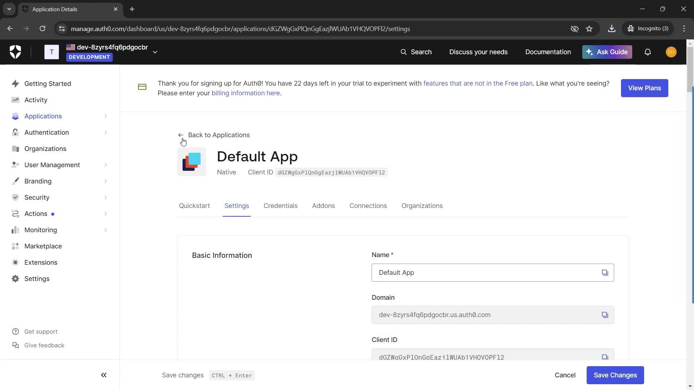Click the Get support help icon

pyautogui.click(x=15, y=332)
